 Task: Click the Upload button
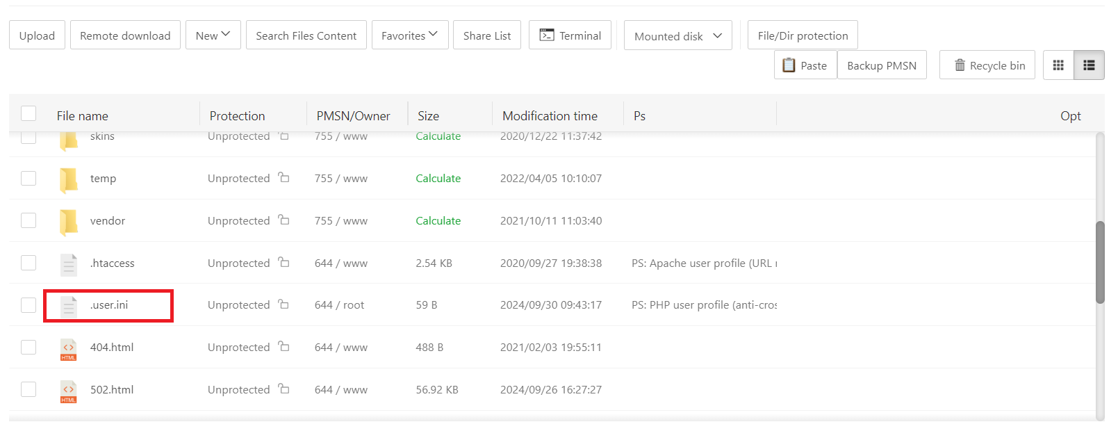37,35
